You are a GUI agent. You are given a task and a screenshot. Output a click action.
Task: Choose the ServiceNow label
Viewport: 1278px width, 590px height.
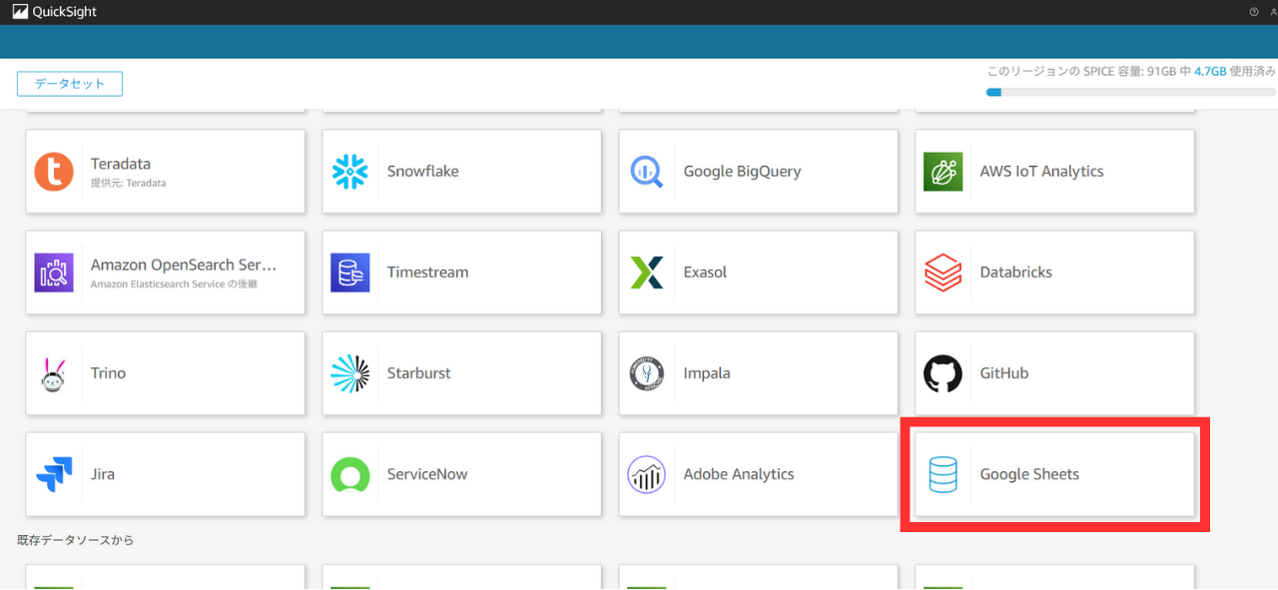click(x=427, y=474)
